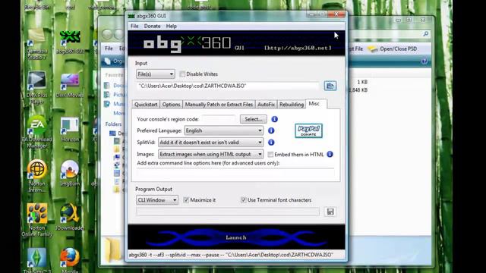Screen dimensions: 486x273
Task: Open the SplitVid options dropdown
Action: 211,143
